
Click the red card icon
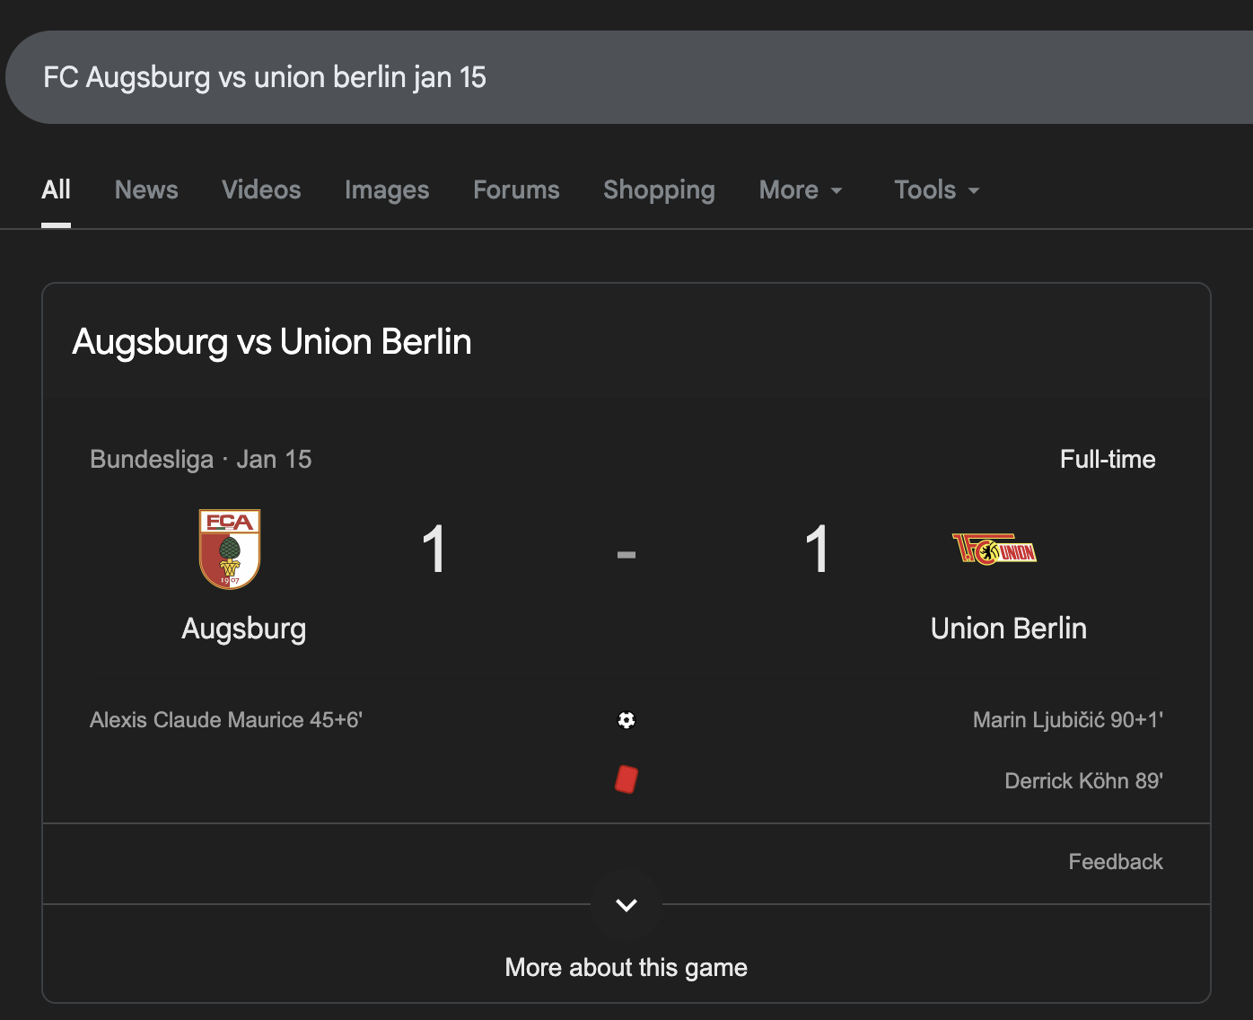[x=626, y=779]
